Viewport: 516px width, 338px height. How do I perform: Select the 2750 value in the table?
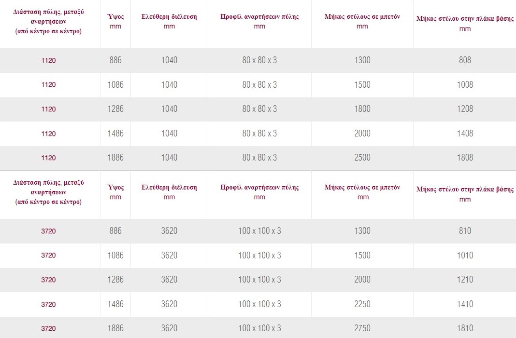coord(362,328)
